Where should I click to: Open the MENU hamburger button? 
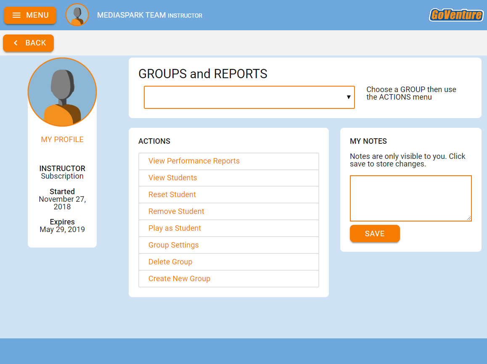[x=30, y=15]
